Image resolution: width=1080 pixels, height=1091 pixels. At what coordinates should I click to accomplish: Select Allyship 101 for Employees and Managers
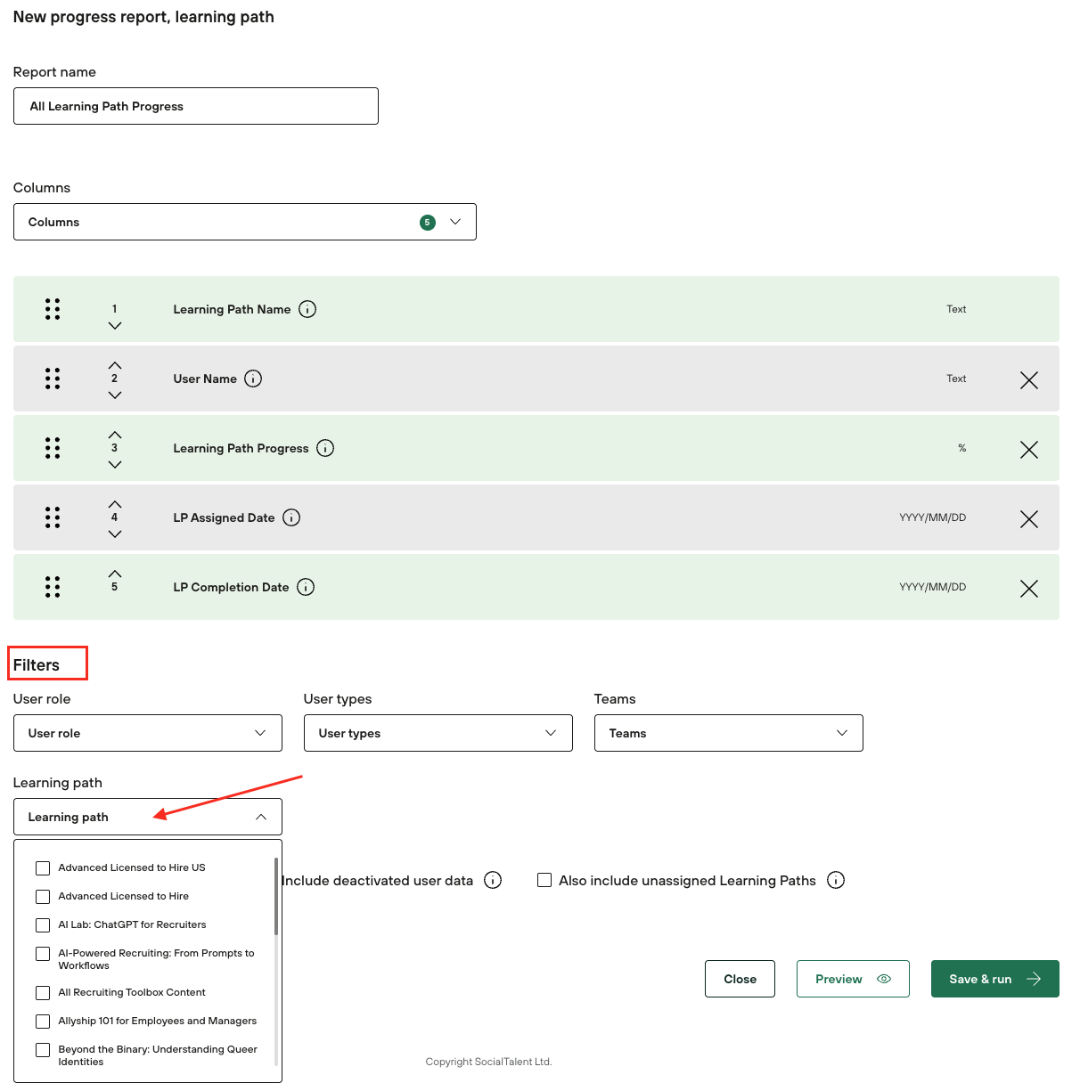tap(43, 1022)
